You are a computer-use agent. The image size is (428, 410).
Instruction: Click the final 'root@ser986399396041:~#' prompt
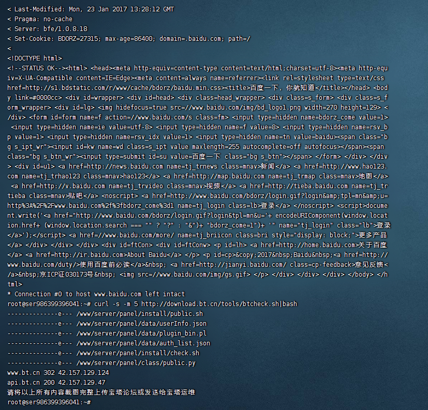[x=49, y=402]
